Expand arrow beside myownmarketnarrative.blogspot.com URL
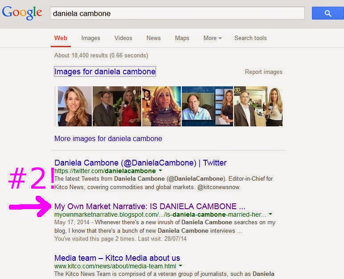 270,214
